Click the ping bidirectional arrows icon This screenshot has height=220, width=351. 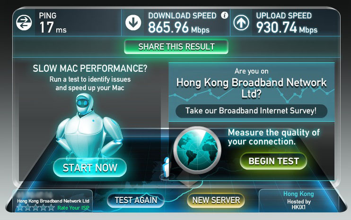pyautogui.click(x=24, y=23)
